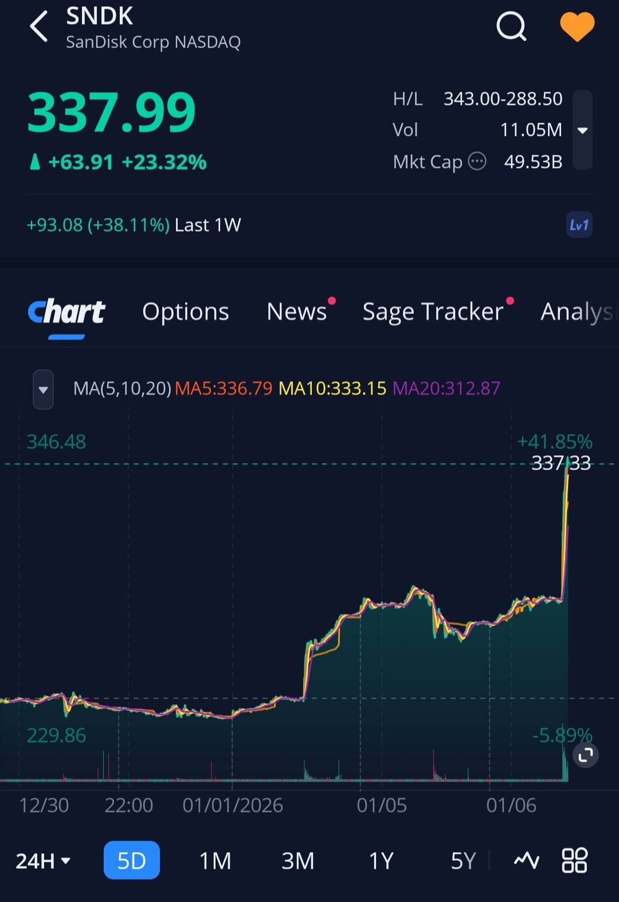Switch to the Chart tab
This screenshot has width=619, height=902.
point(66,312)
